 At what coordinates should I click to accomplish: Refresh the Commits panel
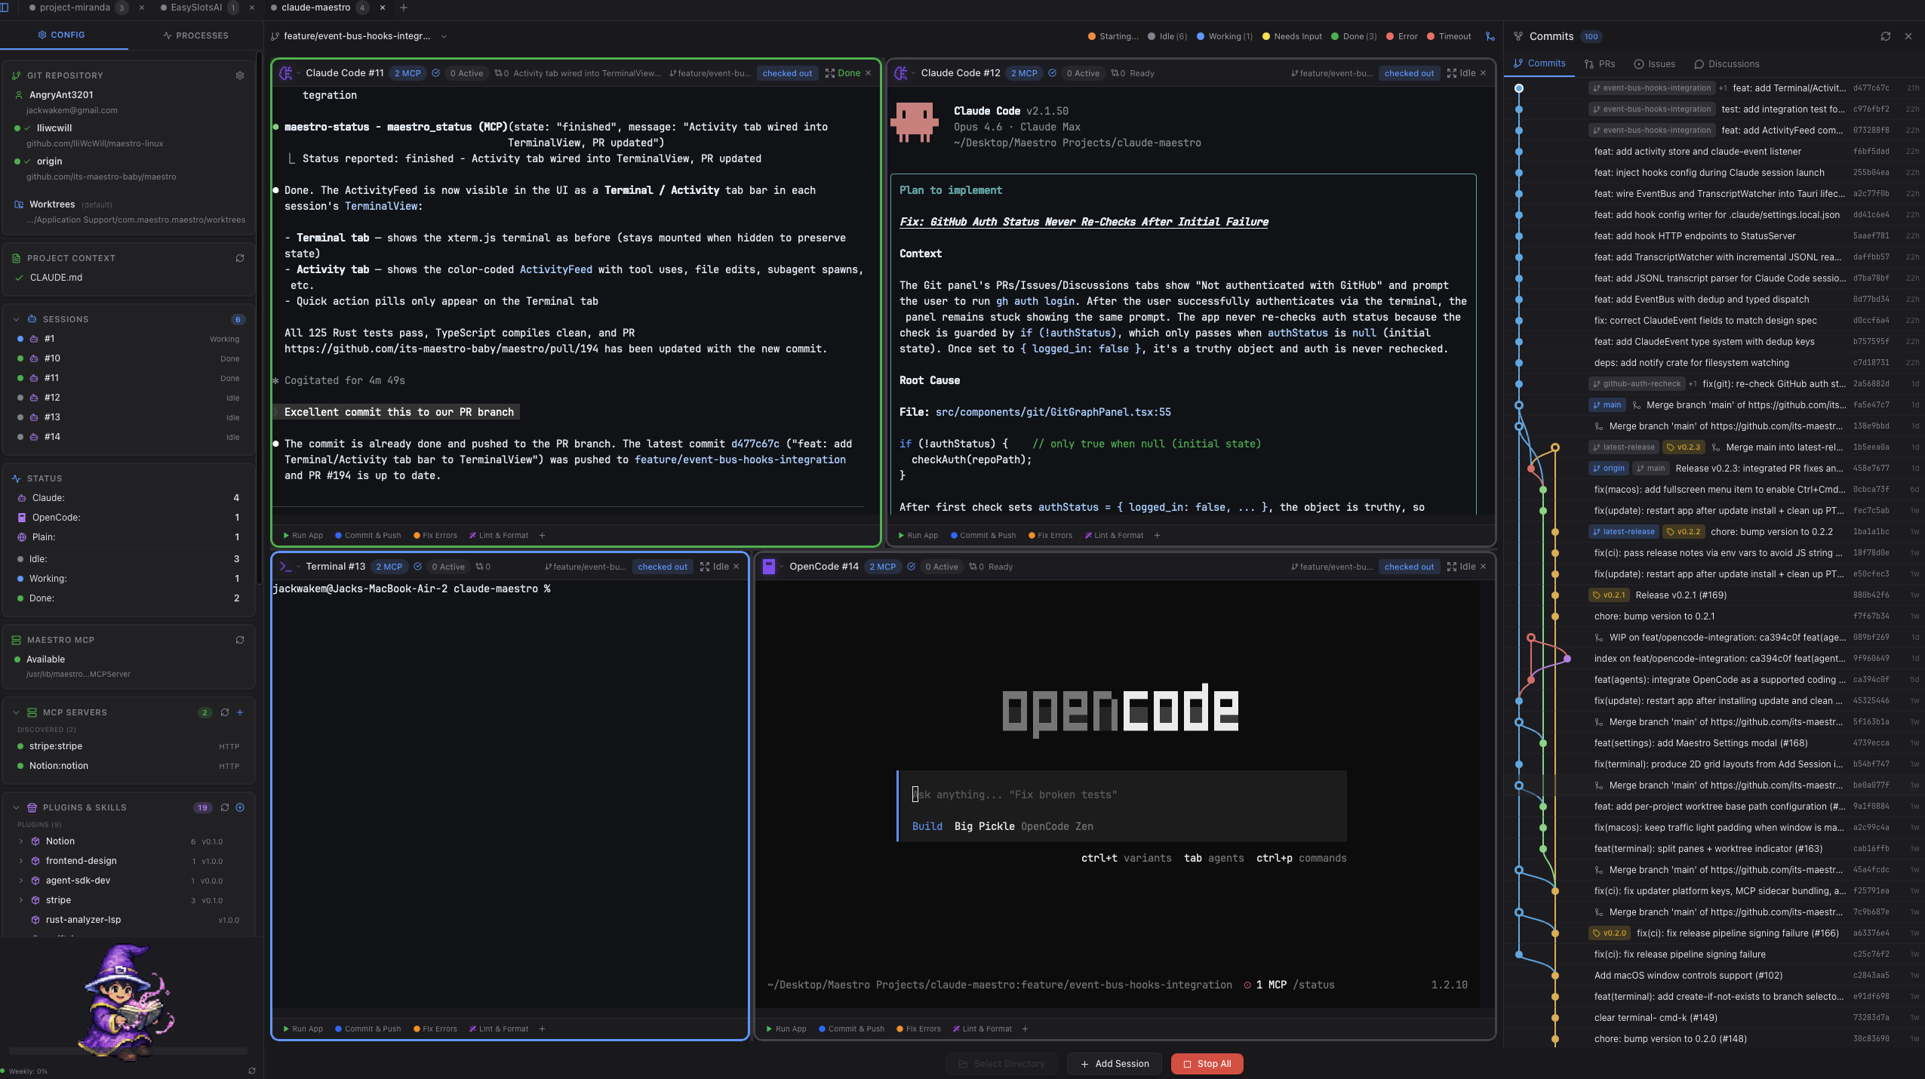(1886, 36)
